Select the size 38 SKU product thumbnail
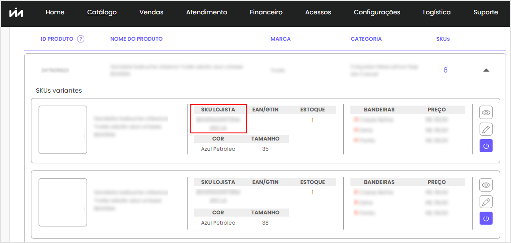The image size is (511, 243). [x=63, y=202]
